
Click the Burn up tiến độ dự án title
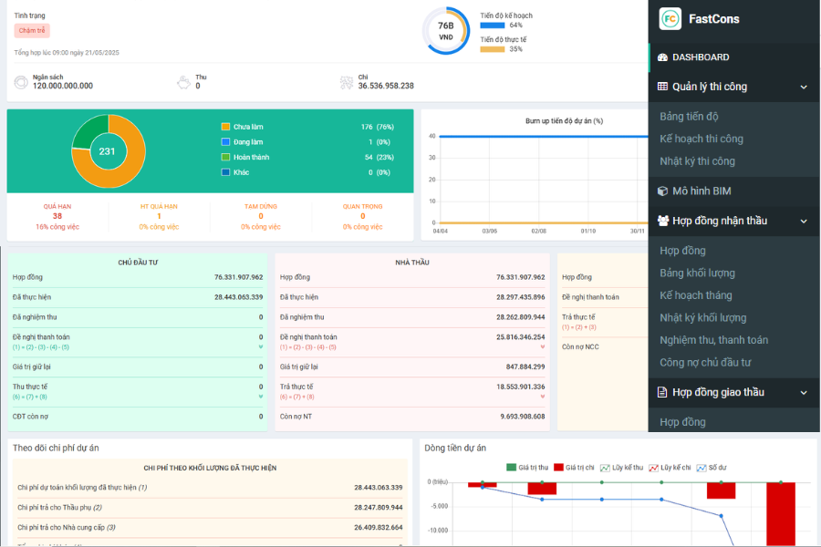(x=564, y=121)
